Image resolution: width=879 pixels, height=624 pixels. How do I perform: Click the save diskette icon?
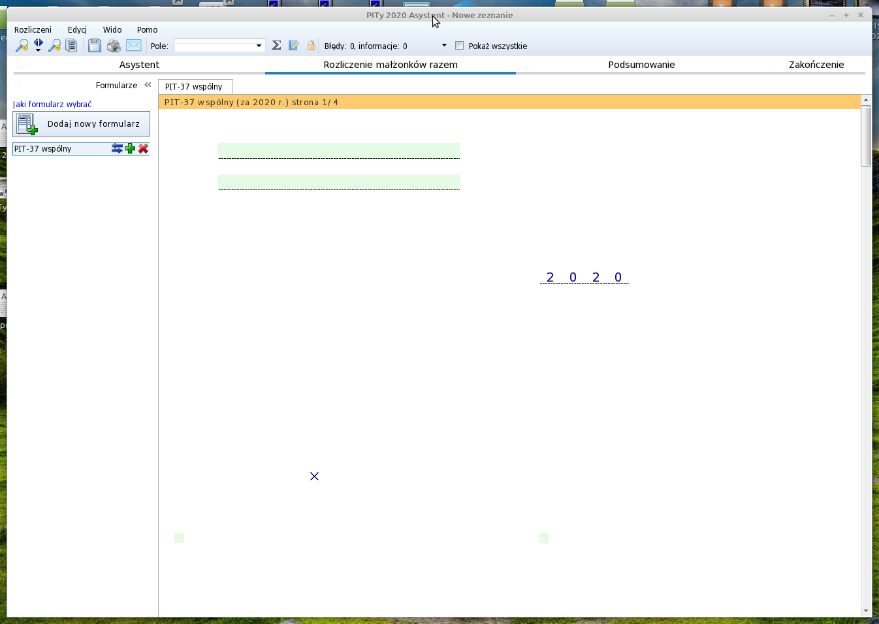[95, 46]
